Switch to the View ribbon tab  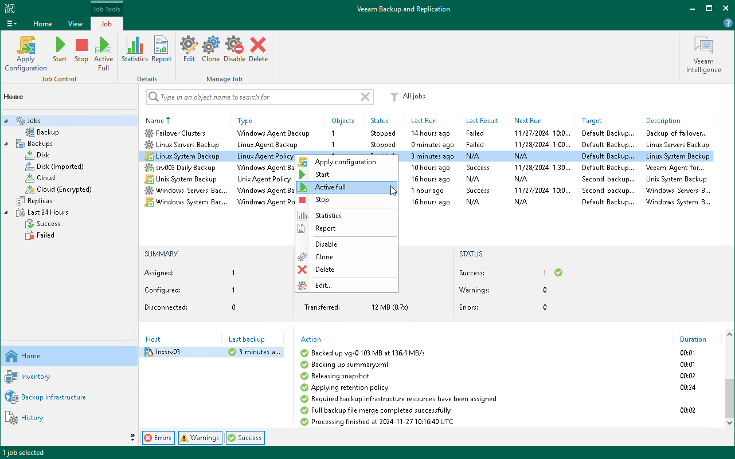[75, 24]
